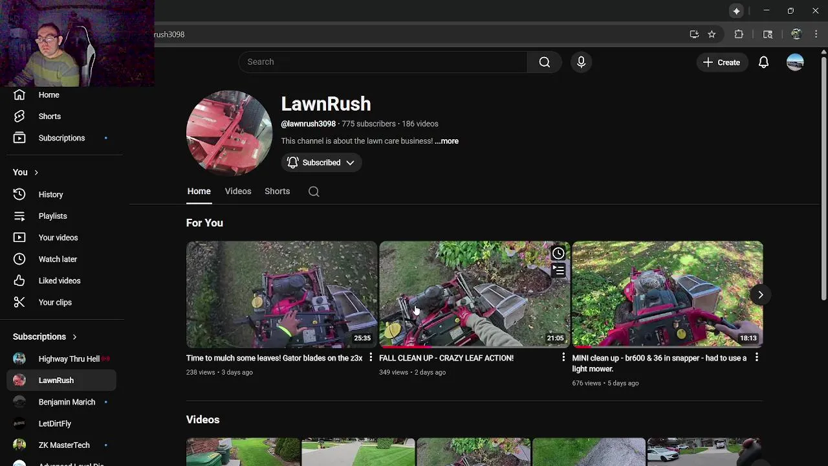Screen dimensions: 828x466
Task: Switch to channel Shorts tab
Action: click(277, 192)
